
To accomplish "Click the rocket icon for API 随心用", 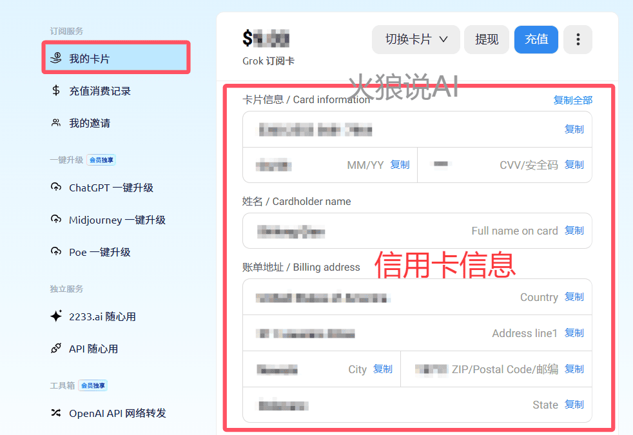I will click(x=56, y=349).
